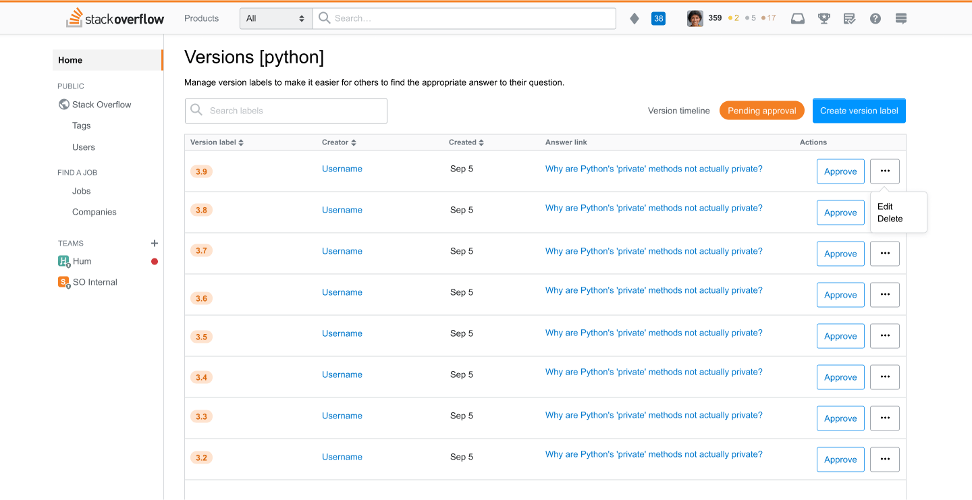Open Companies in the sidebar
Image resolution: width=972 pixels, height=500 pixels.
click(94, 212)
